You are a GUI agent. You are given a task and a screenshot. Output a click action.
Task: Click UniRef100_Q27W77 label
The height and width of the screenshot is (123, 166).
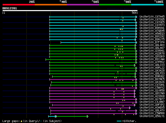click(152, 99)
